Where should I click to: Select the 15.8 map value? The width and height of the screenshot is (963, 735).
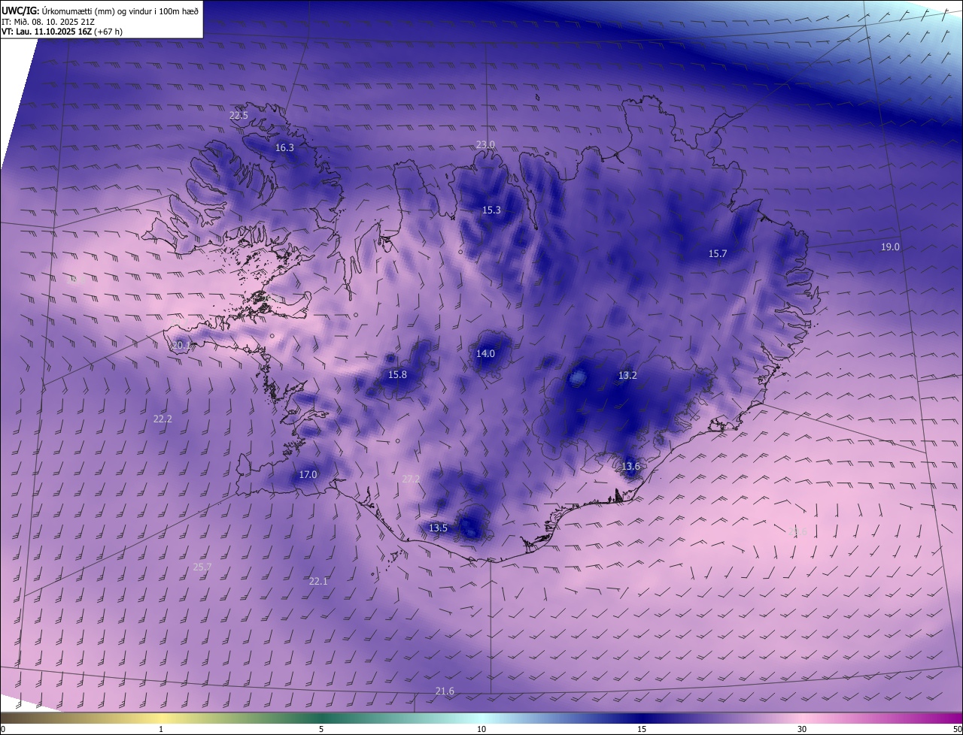[x=397, y=374]
